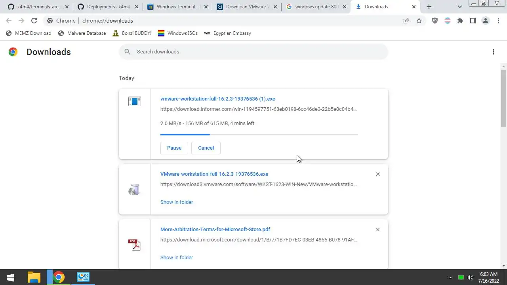Click the Search downloads field
Image resolution: width=507 pixels, height=285 pixels.
point(253,52)
